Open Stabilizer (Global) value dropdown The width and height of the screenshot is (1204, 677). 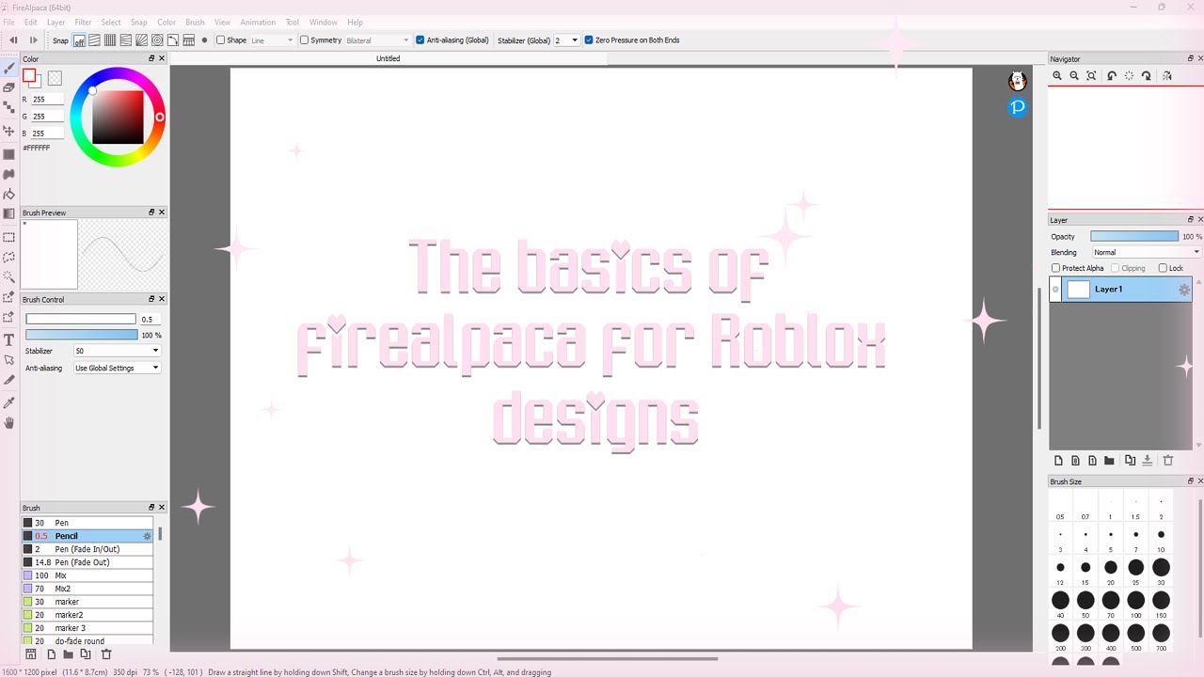pyautogui.click(x=566, y=40)
